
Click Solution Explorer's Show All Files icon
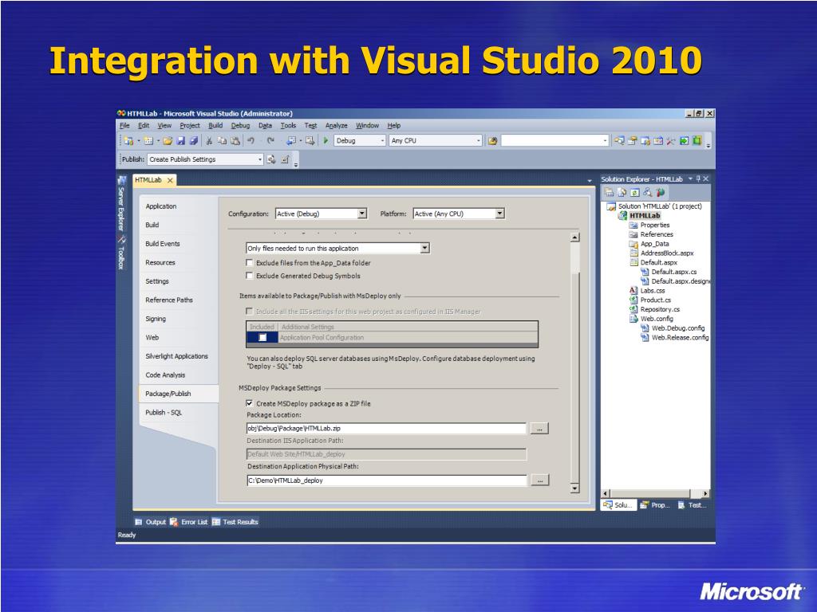622,193
